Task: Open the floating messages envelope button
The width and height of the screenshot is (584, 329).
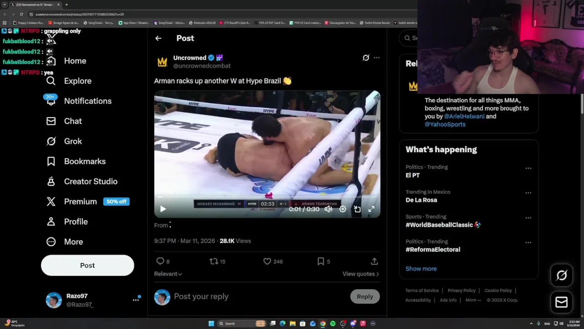Action: point(562,302)
